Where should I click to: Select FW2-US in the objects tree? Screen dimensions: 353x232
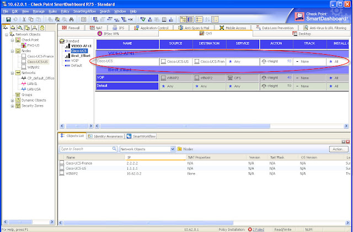(33, 45)
